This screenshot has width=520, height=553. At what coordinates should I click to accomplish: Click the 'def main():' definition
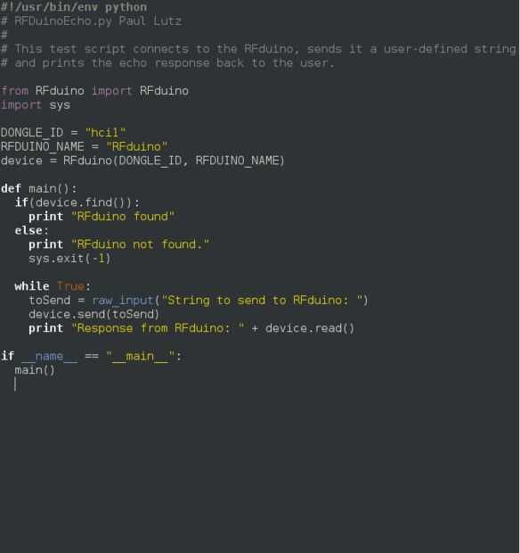pos(38,189)
